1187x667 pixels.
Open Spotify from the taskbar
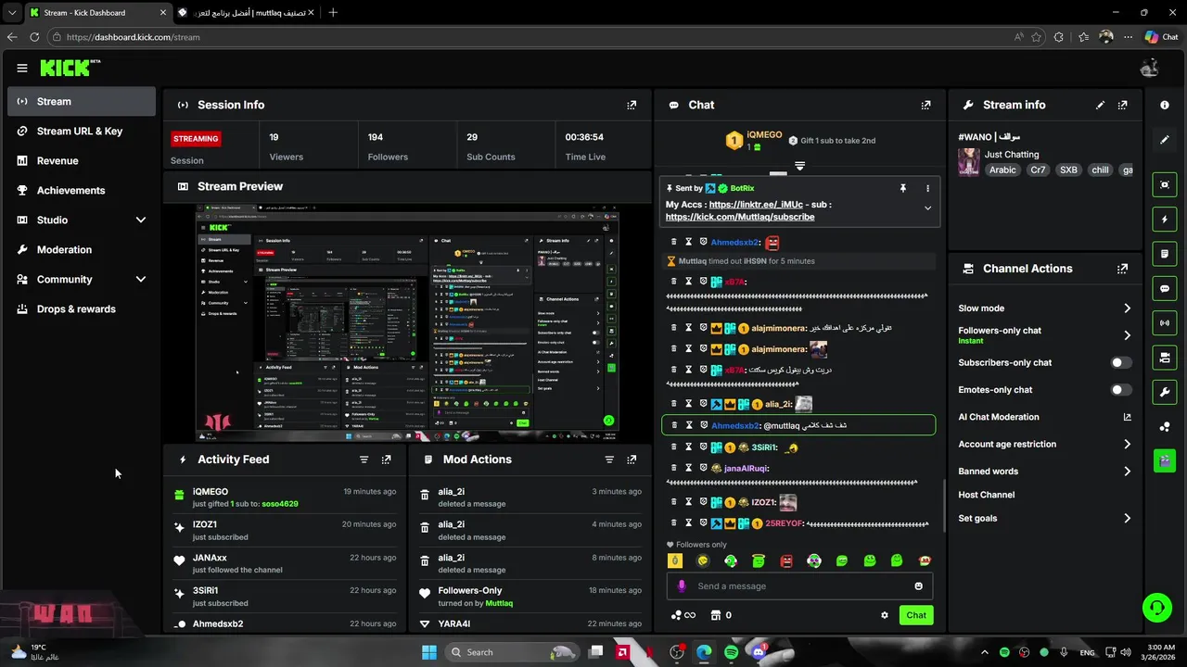pos(732,652)
